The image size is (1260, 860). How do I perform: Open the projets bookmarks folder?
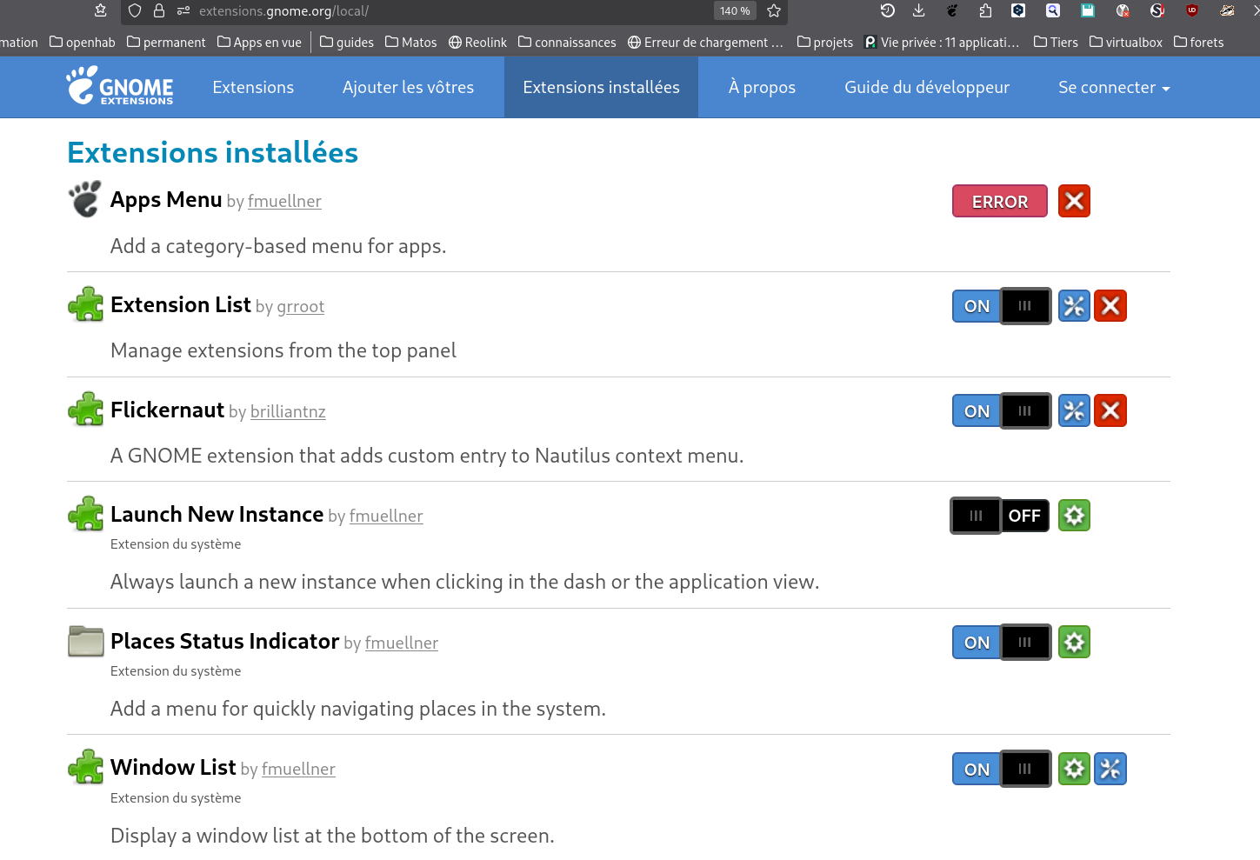pos(825,42)
